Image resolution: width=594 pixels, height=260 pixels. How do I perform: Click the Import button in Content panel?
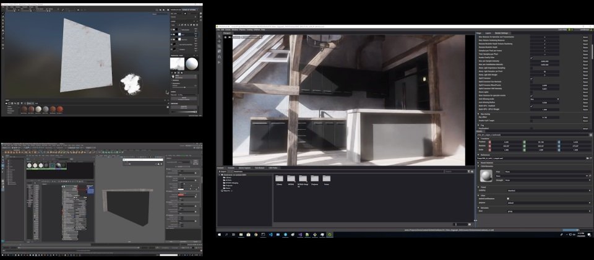point(222,171)
